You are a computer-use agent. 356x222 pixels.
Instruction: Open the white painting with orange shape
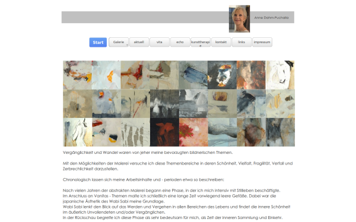pyautogui.click(x=106, y=75)
